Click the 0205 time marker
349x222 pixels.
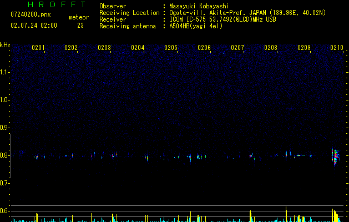pos(171,48)
